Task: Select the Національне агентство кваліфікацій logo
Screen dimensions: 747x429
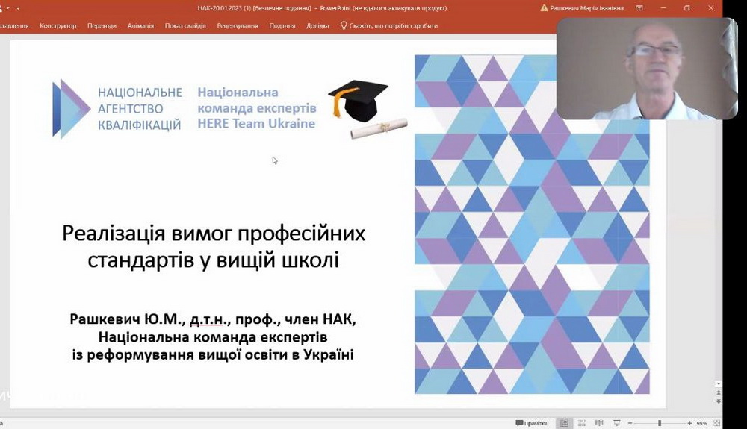Action: [117, 109]
